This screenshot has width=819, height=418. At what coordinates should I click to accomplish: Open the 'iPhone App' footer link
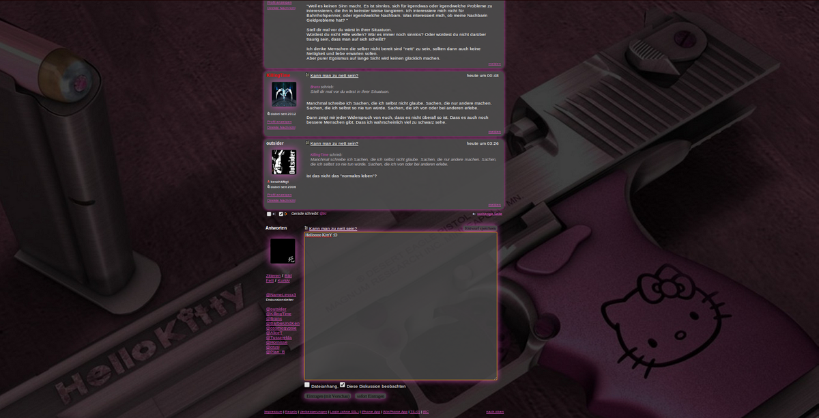tap(371, 412)
